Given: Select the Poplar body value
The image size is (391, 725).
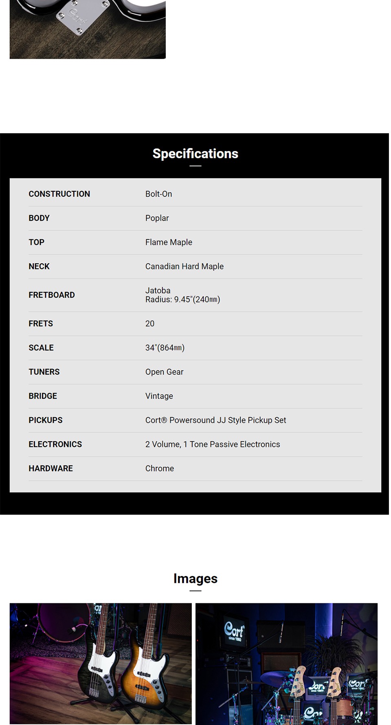Looking at the screenshot, I should coord(157,218).
